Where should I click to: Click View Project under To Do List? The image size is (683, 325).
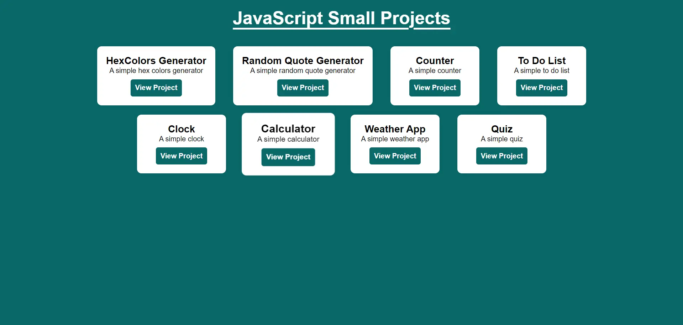542,88
